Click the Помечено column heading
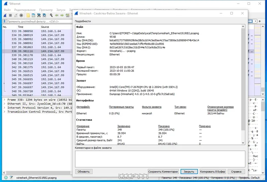Viewport: 267px width, 182px height. click(x=205, y=126)
